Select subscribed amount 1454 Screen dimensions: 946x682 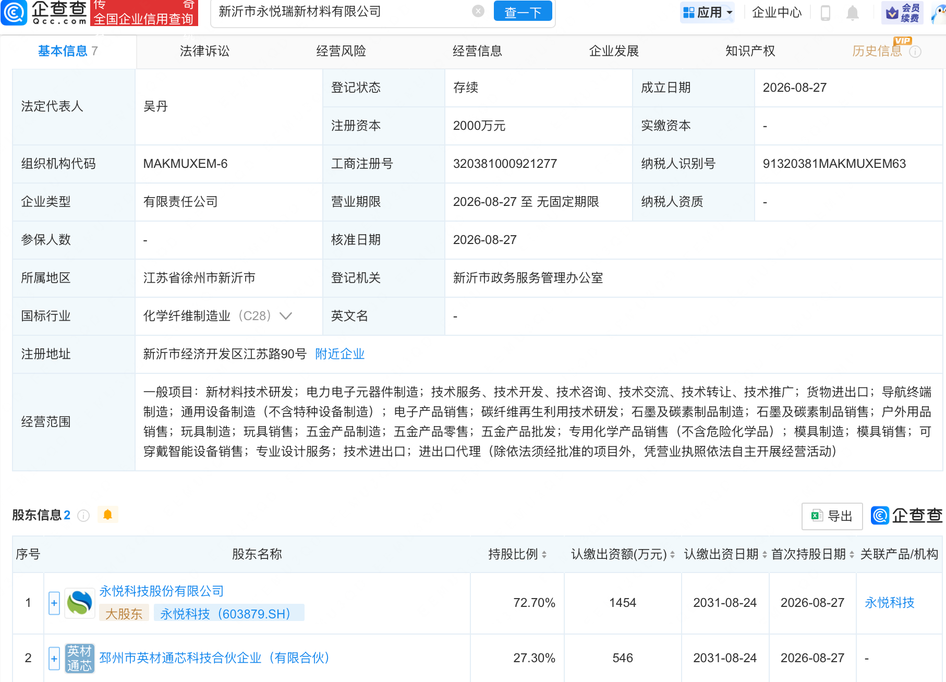point(623,603)
